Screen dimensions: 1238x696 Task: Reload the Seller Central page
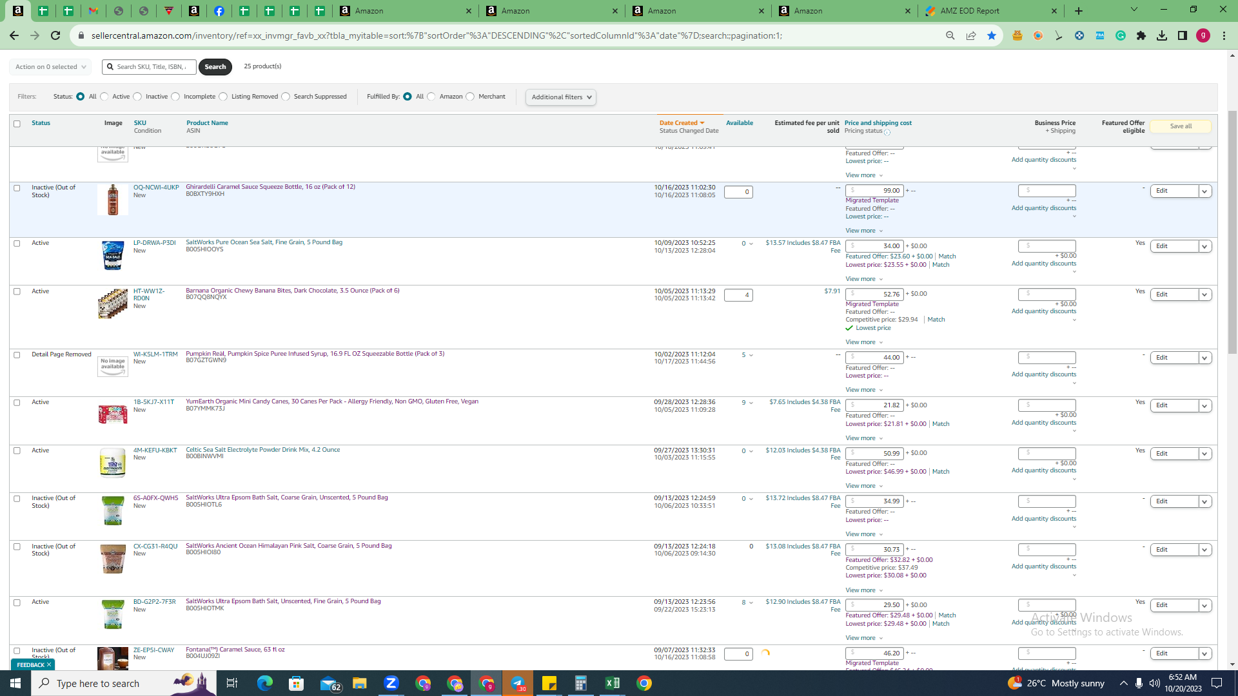click(x=55, y=35)
